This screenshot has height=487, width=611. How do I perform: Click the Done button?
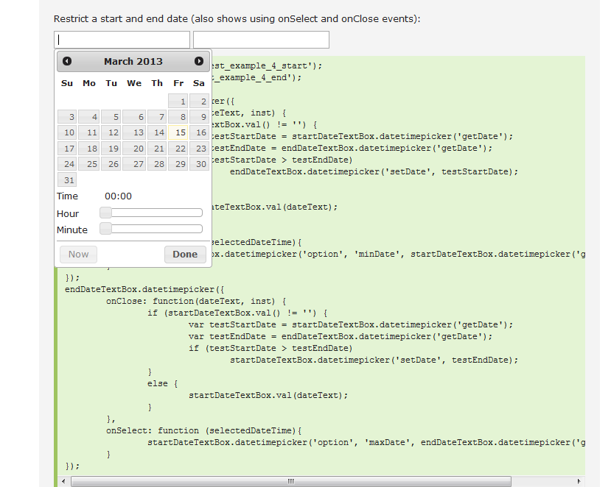tap(185, 255)
